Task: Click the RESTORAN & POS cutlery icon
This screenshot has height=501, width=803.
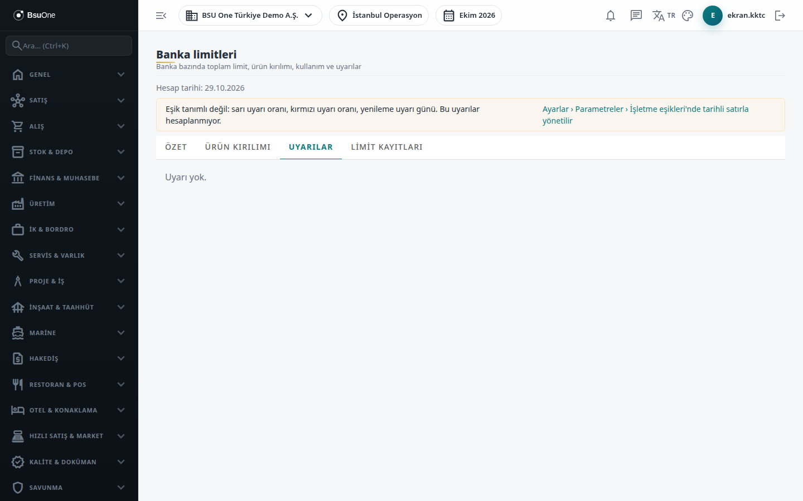Action: (x=18, y=385)
